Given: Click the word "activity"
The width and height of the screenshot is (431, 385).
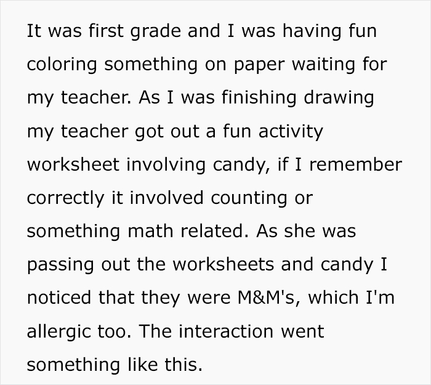Looking at the screenshot, I should tap(289, 132).
